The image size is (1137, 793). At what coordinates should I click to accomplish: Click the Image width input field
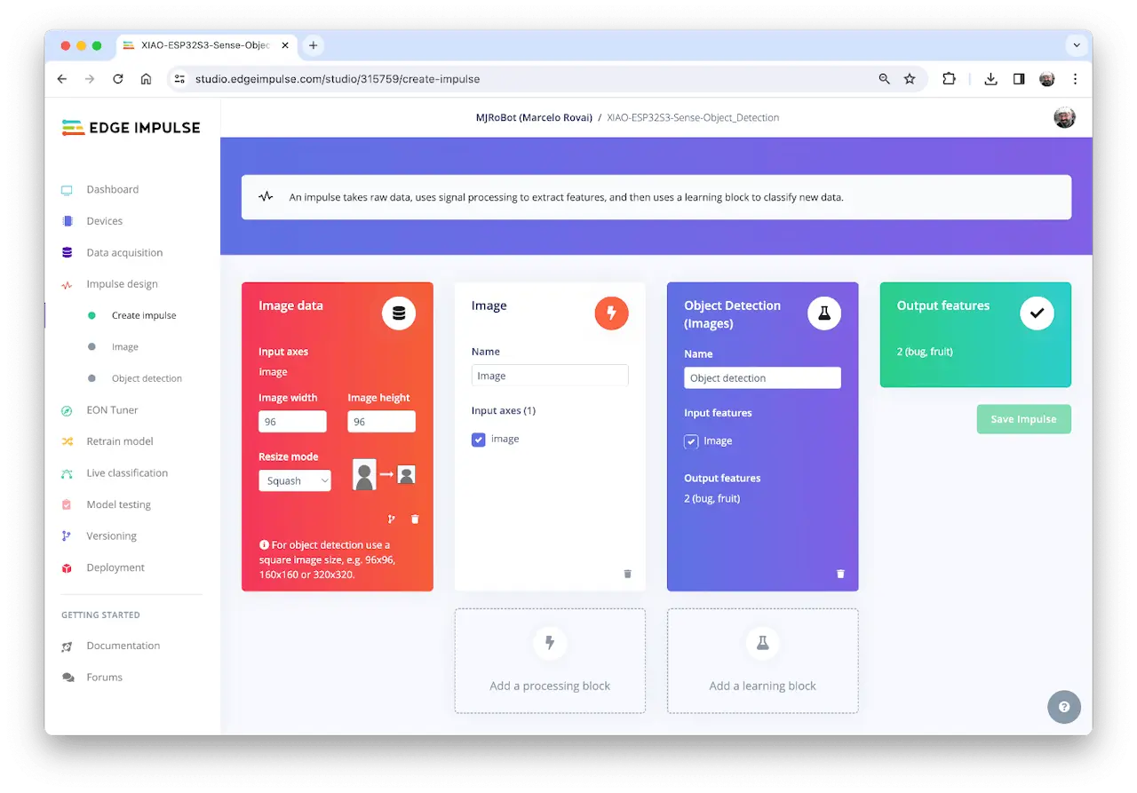click(292, 422)
